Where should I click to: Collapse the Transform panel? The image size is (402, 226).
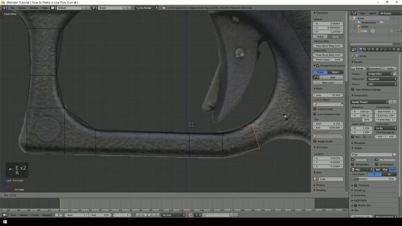[321, 13]
